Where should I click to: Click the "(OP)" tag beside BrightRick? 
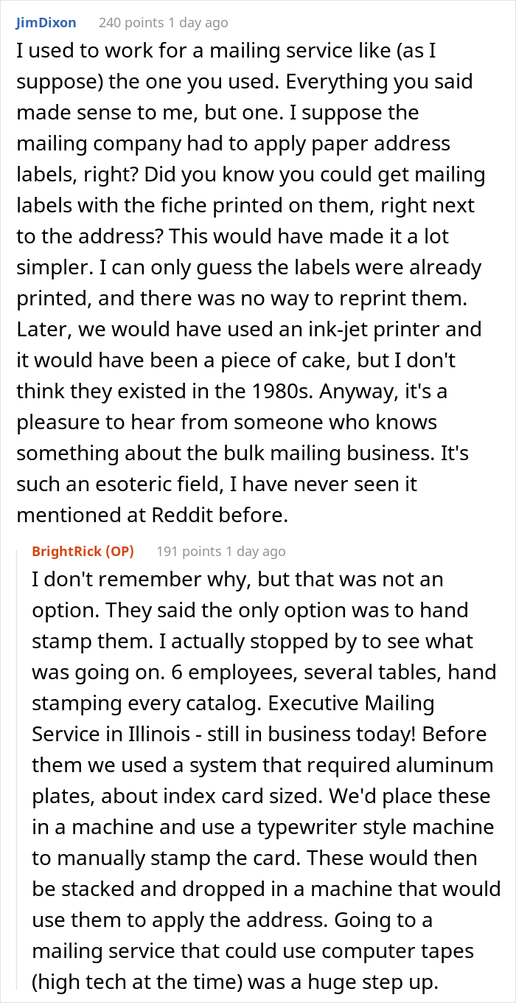click(120, 551)
